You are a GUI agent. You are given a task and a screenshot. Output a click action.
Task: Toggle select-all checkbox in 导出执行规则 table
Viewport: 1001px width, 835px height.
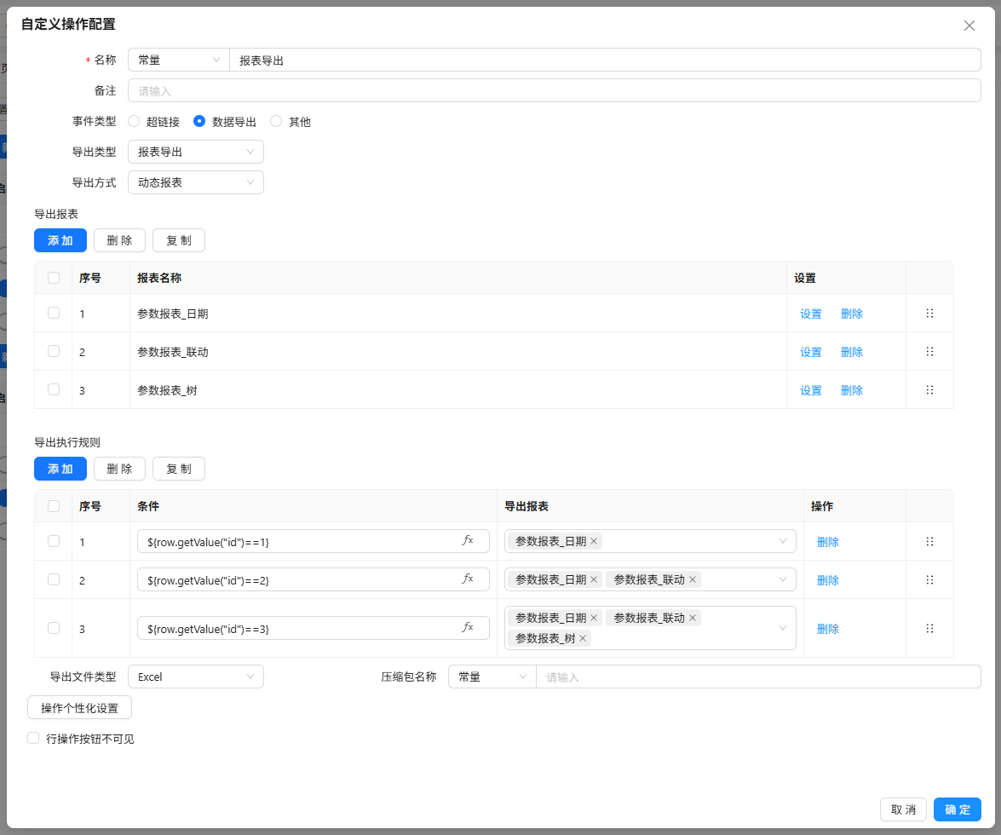point(54,506)
